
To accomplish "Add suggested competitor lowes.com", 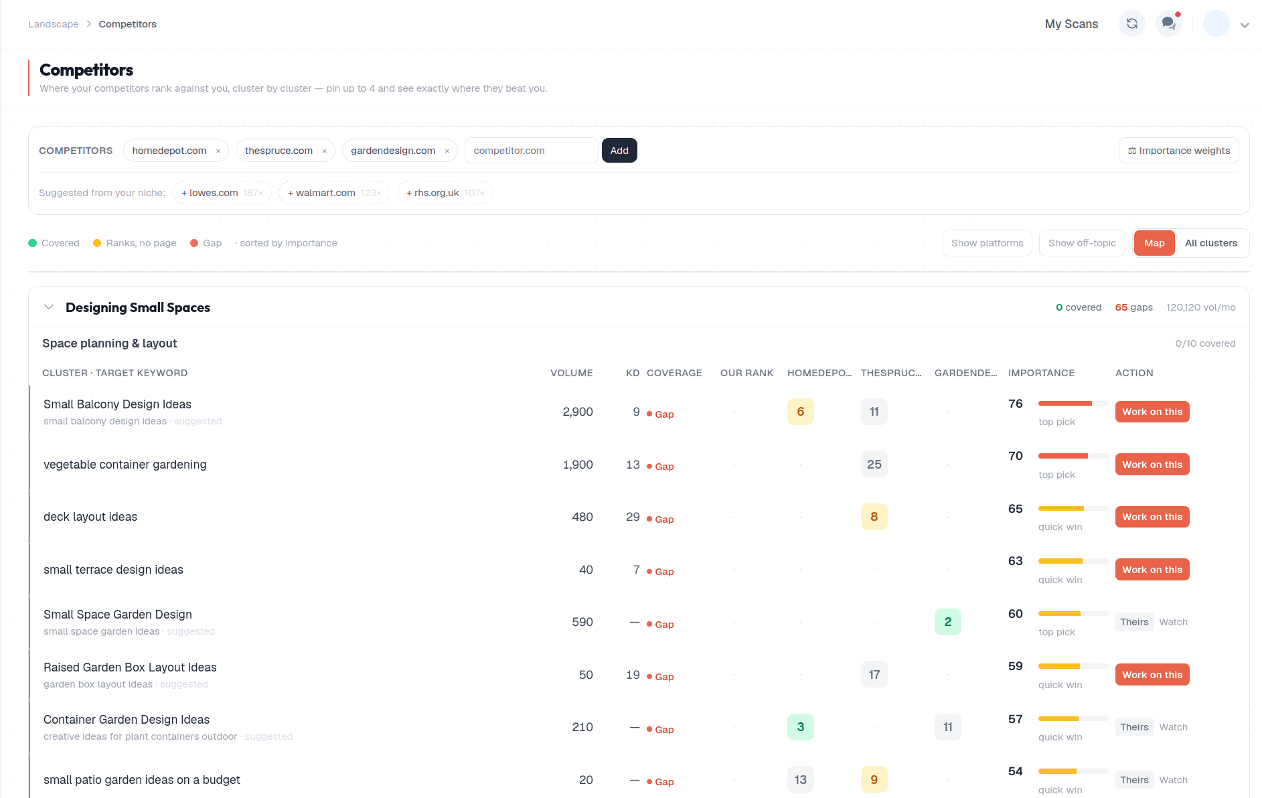I will coord(222,193).
